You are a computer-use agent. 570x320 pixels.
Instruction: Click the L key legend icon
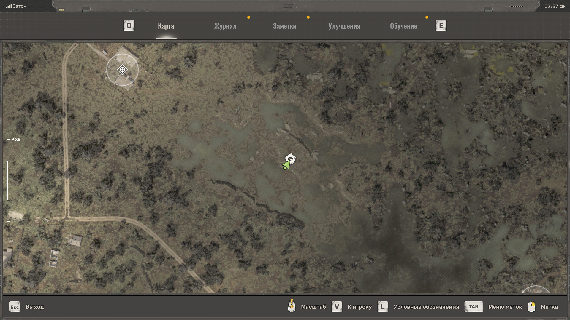coord(382,307)
